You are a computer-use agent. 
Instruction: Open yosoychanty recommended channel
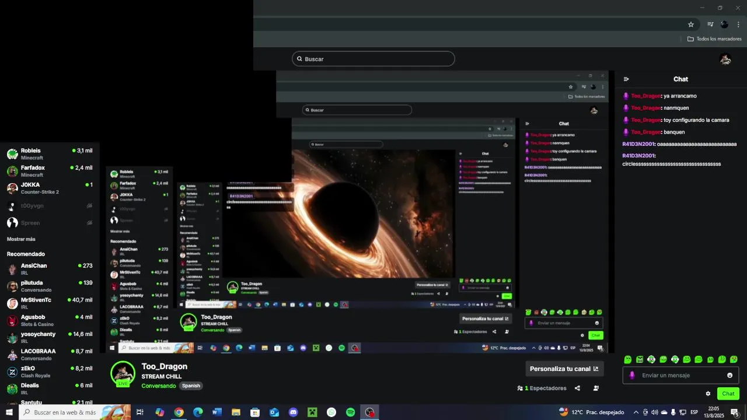(50, 337)
